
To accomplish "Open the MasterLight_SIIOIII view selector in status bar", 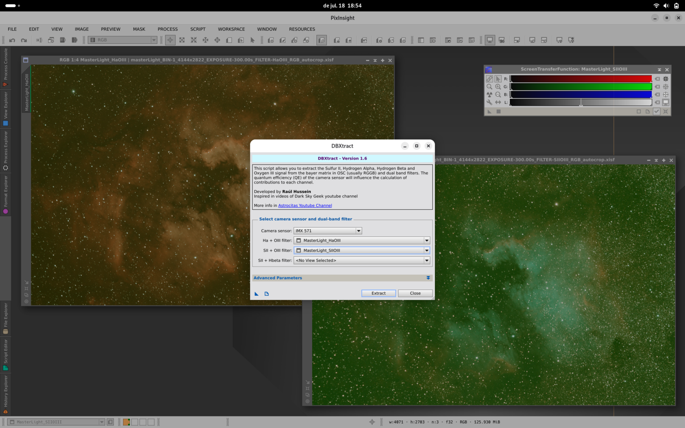I will (56, 422).
